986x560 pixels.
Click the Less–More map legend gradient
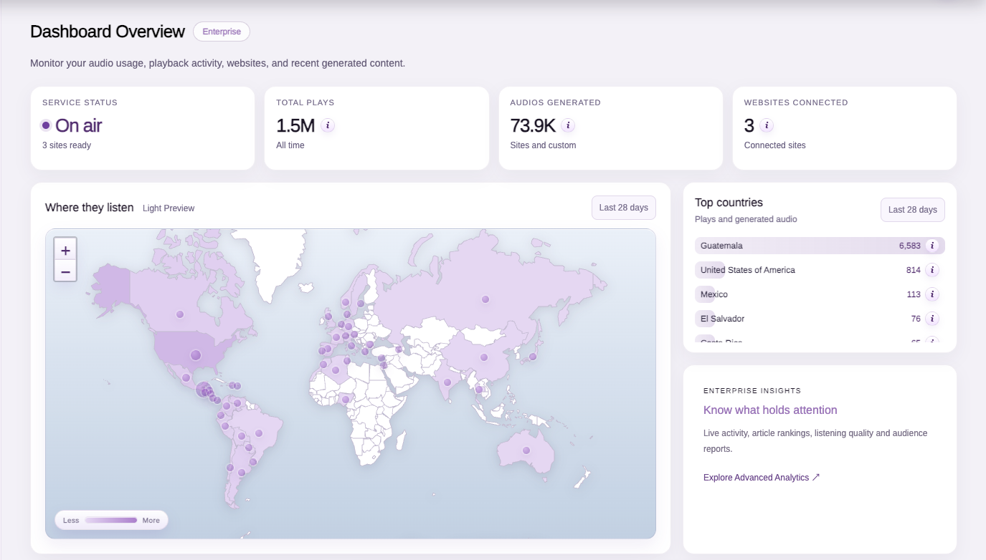tap(111, 520)
